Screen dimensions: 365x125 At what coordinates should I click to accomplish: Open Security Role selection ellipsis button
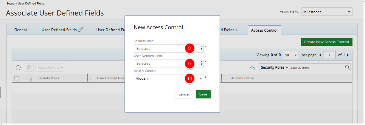pos(201,48)
